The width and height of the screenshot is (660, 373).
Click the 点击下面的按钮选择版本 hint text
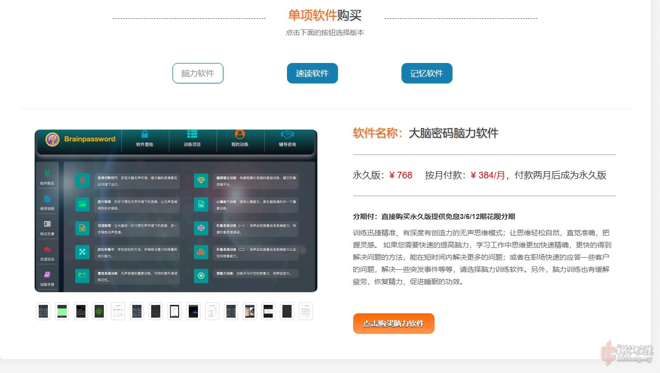coord(325,33)
